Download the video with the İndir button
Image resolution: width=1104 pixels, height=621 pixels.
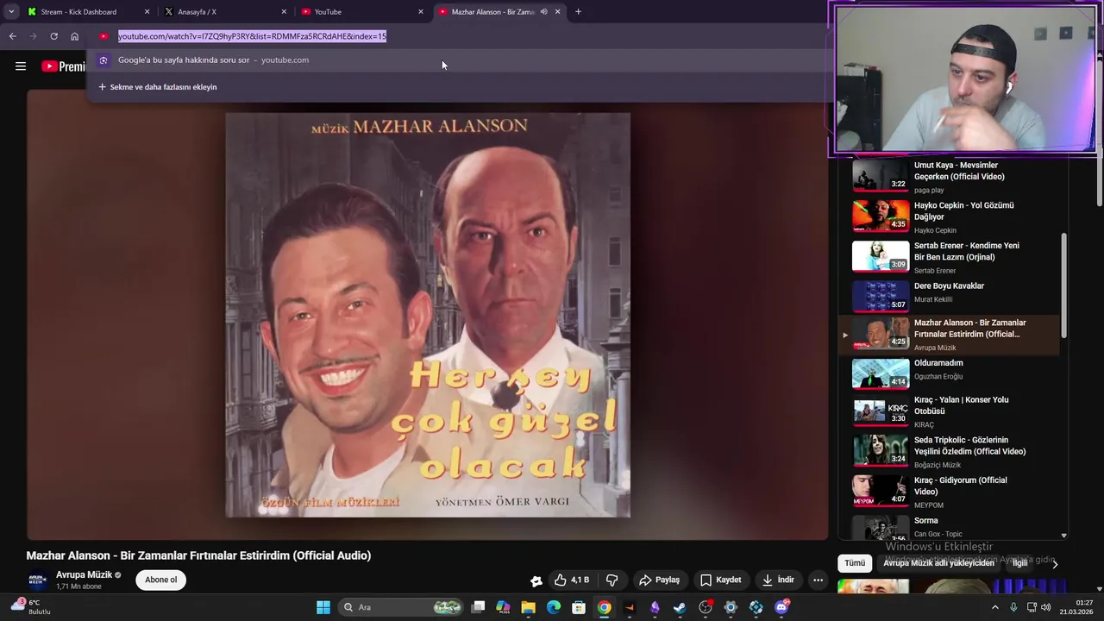(x=777, y=580)
